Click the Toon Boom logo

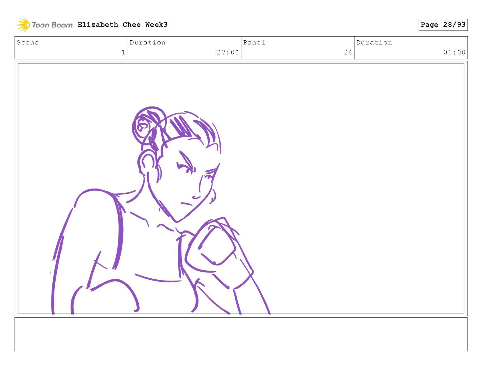click(x=44, y=25)
